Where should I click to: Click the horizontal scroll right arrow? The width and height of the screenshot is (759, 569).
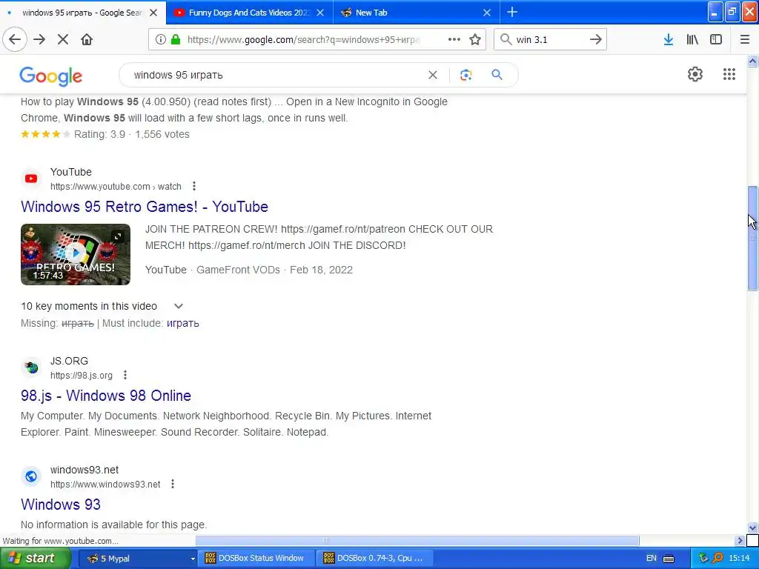click(740, 540)
